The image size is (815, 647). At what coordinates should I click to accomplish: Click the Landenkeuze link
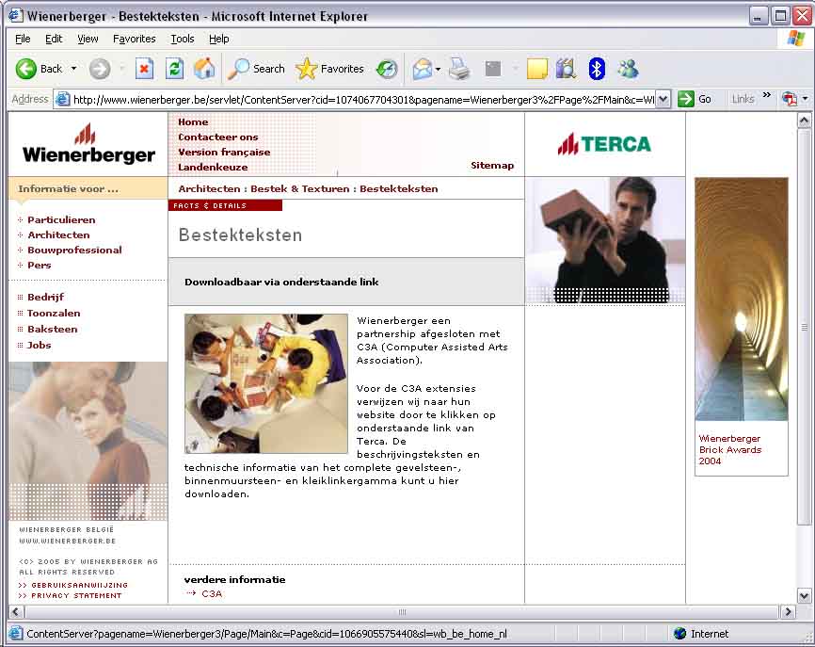[213, 167]
